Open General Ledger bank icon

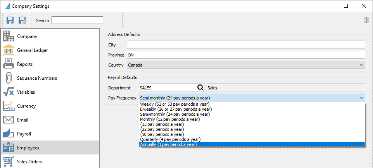(9, 50)
